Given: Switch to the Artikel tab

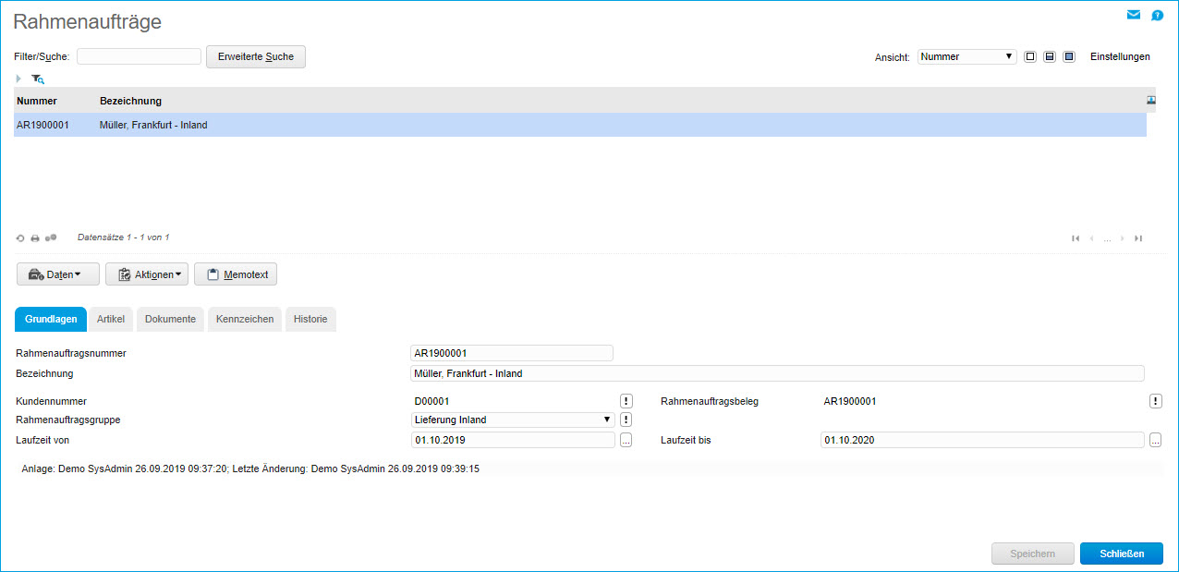Looking at the screenshot, I should [110, 319].
